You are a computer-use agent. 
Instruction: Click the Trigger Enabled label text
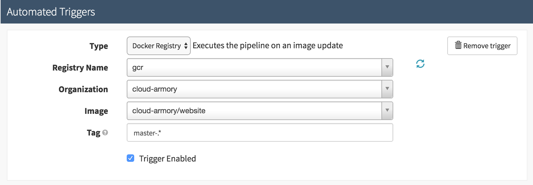167,159
